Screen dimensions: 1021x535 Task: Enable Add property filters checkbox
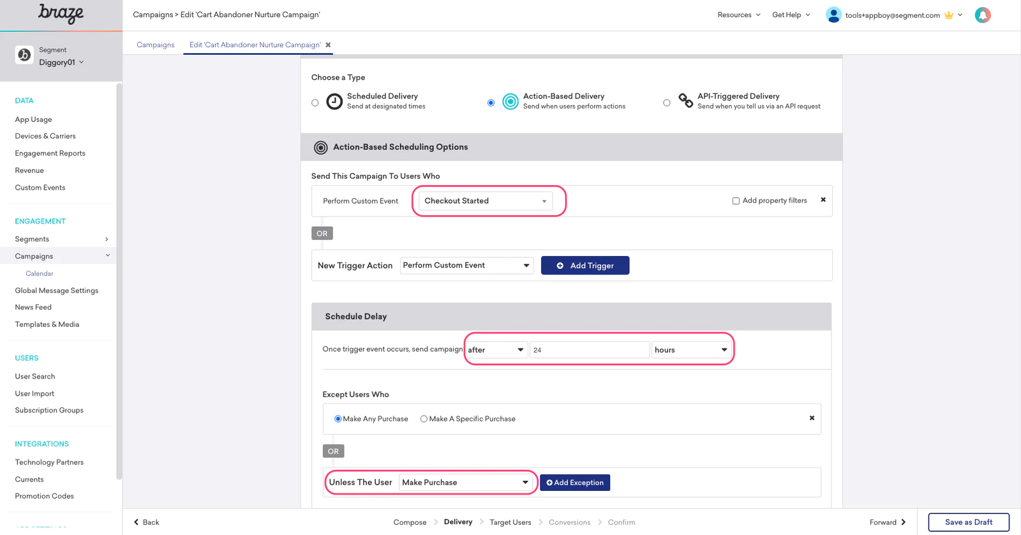pos(736,201)
